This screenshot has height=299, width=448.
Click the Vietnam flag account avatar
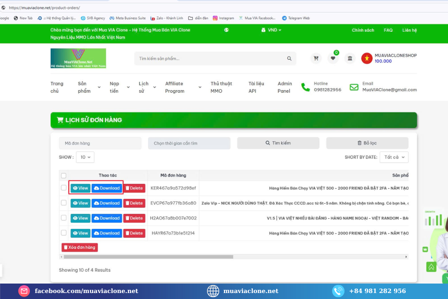coord(367,58)
